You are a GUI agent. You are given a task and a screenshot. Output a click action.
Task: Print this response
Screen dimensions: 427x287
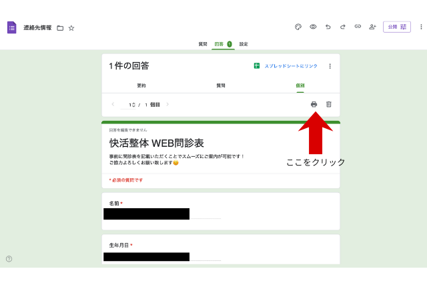[314, 104]
